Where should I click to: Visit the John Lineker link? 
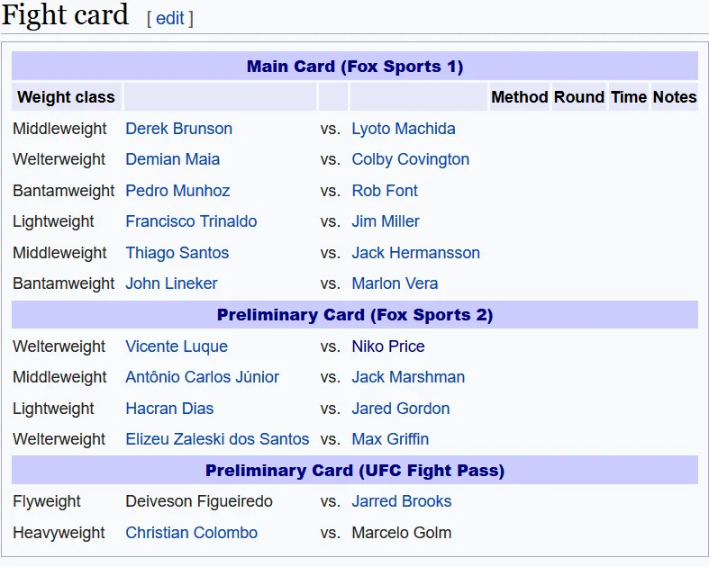pos(171,283)
